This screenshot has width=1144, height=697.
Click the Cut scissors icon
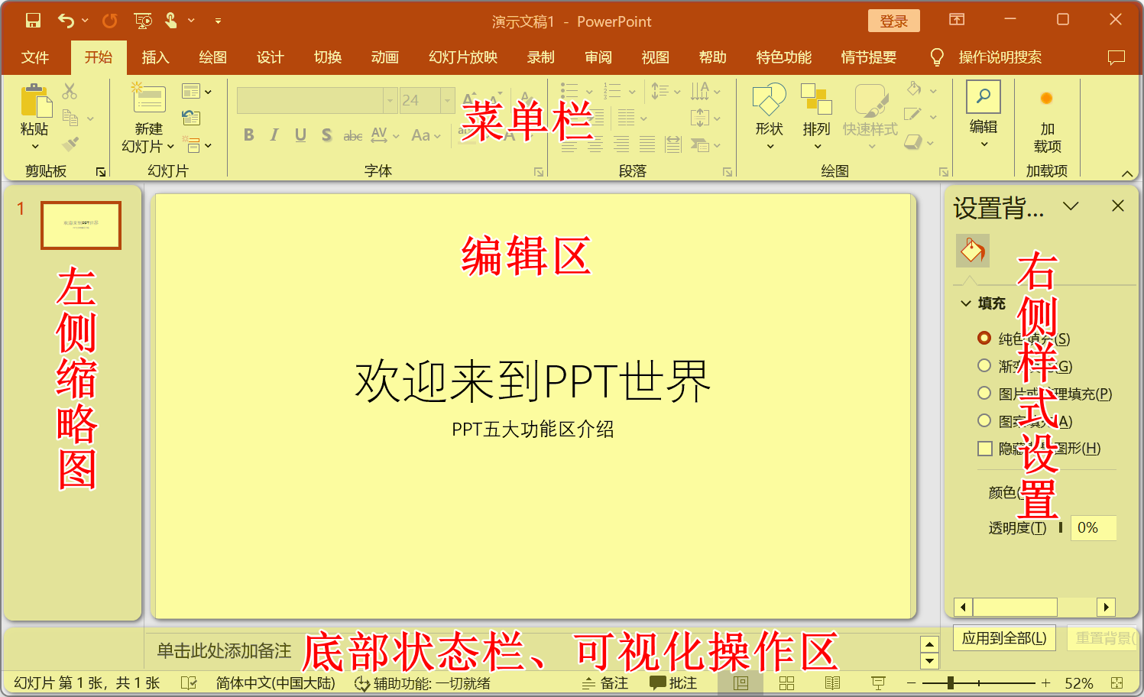pos(70,91)
